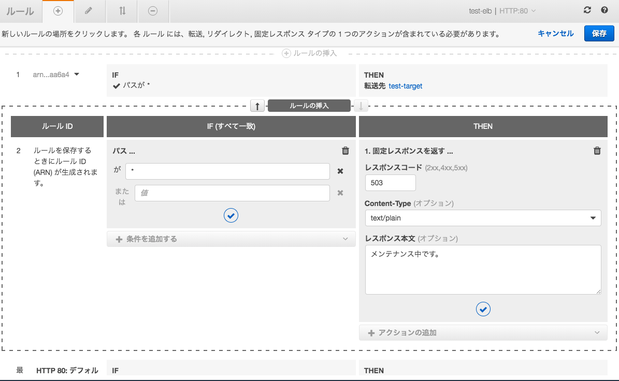
Task: Click the response body resize handle
Action: pos(598,291)
